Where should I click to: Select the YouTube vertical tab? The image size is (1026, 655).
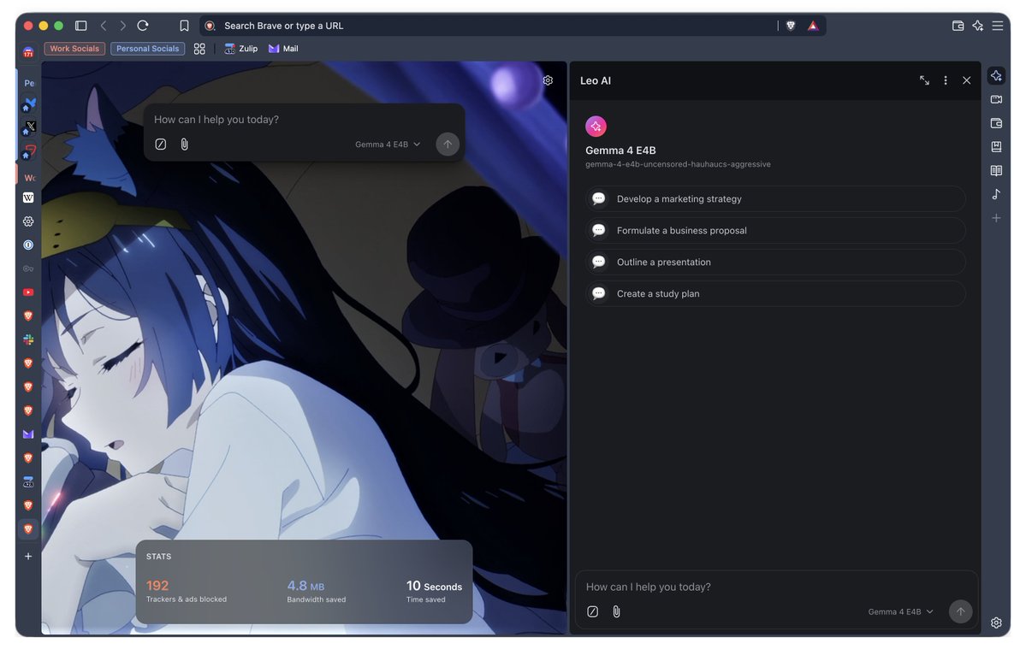tap(28, 292)
